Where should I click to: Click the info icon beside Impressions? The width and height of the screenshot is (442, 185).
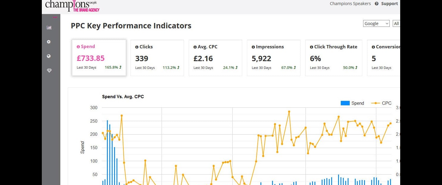pos(253,47)
